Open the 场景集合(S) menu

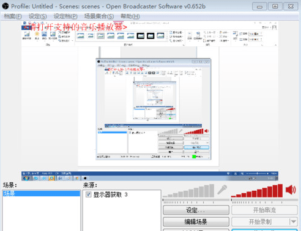coord(99,16)
